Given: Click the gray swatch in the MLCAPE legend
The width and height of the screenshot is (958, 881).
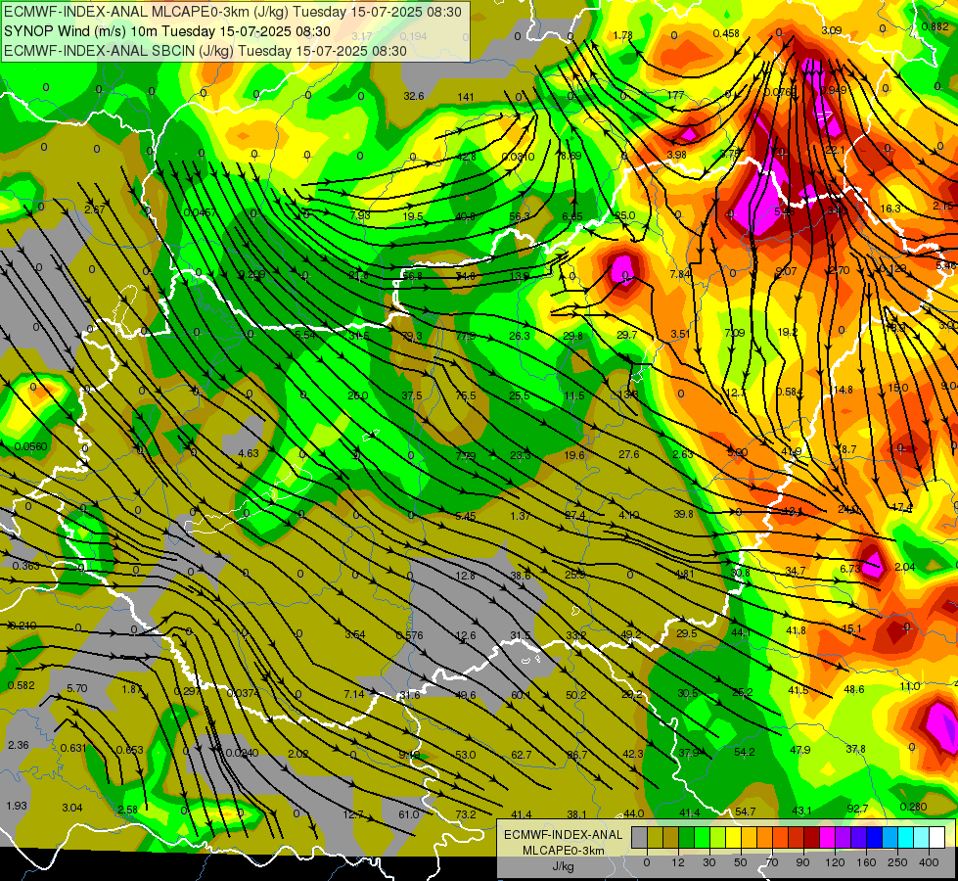Looking at the screenshot, I should (640, 837).
